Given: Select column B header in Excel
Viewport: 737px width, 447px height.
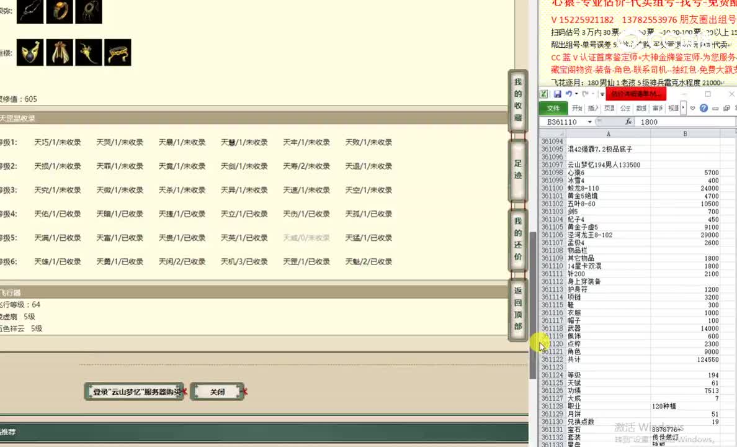Looking at the screenshot, I should tap(686, 133).
